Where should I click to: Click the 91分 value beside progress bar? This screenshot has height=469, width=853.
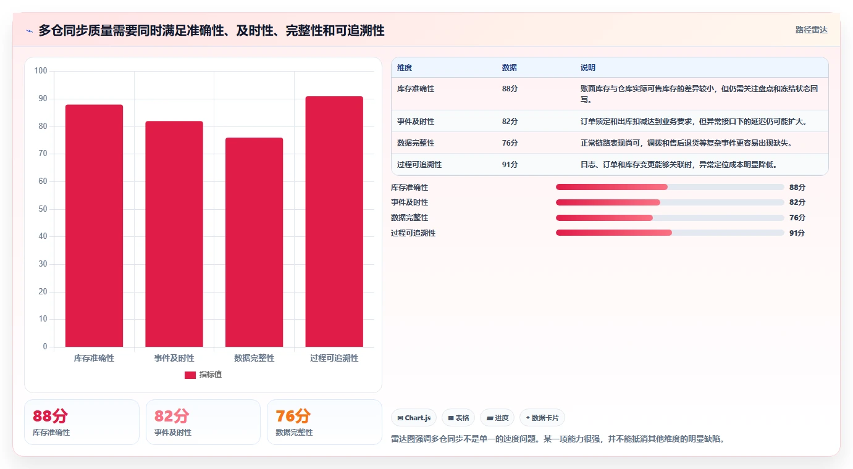point(797,233)
